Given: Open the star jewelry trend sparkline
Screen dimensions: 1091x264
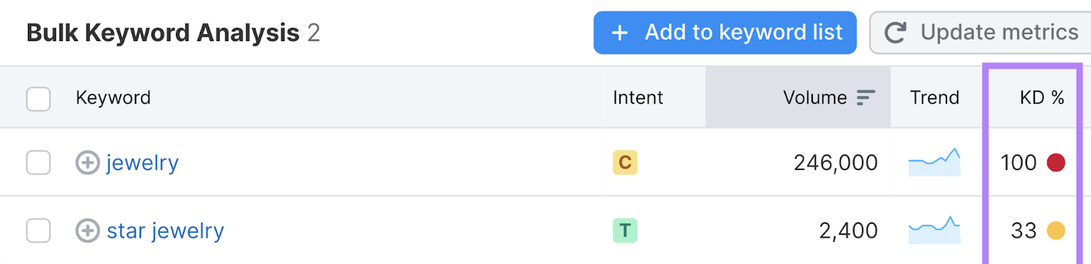Looking at the screenshot, I should [934, 231].
